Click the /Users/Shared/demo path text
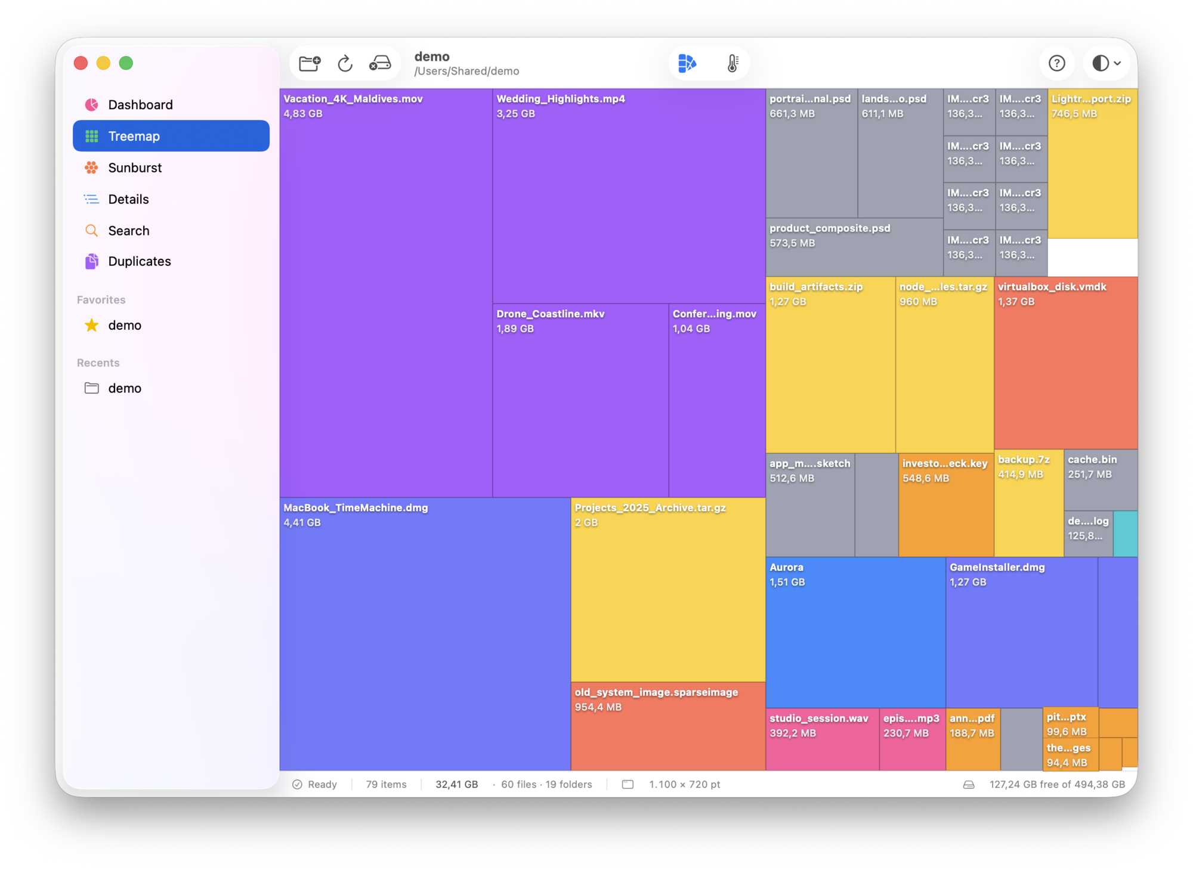 [x=466, y=71]
